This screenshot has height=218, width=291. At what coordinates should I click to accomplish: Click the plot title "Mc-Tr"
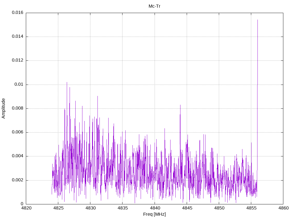click(154, 6)
